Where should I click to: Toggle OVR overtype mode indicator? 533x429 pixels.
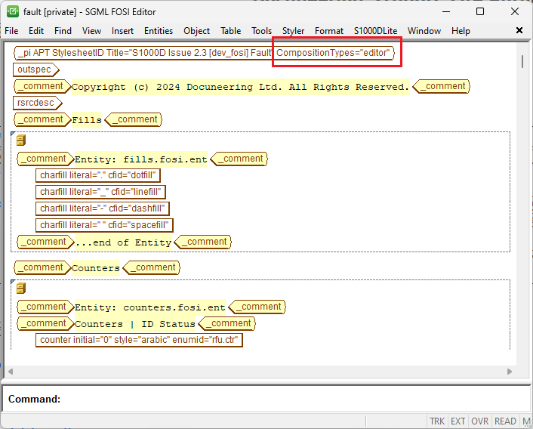click(479, 421)
